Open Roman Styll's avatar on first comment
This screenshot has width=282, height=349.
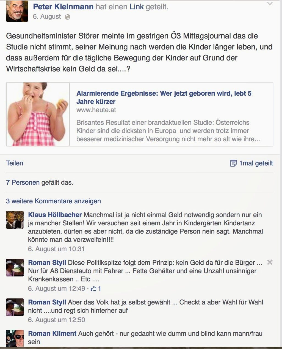(x=15, y=268)
